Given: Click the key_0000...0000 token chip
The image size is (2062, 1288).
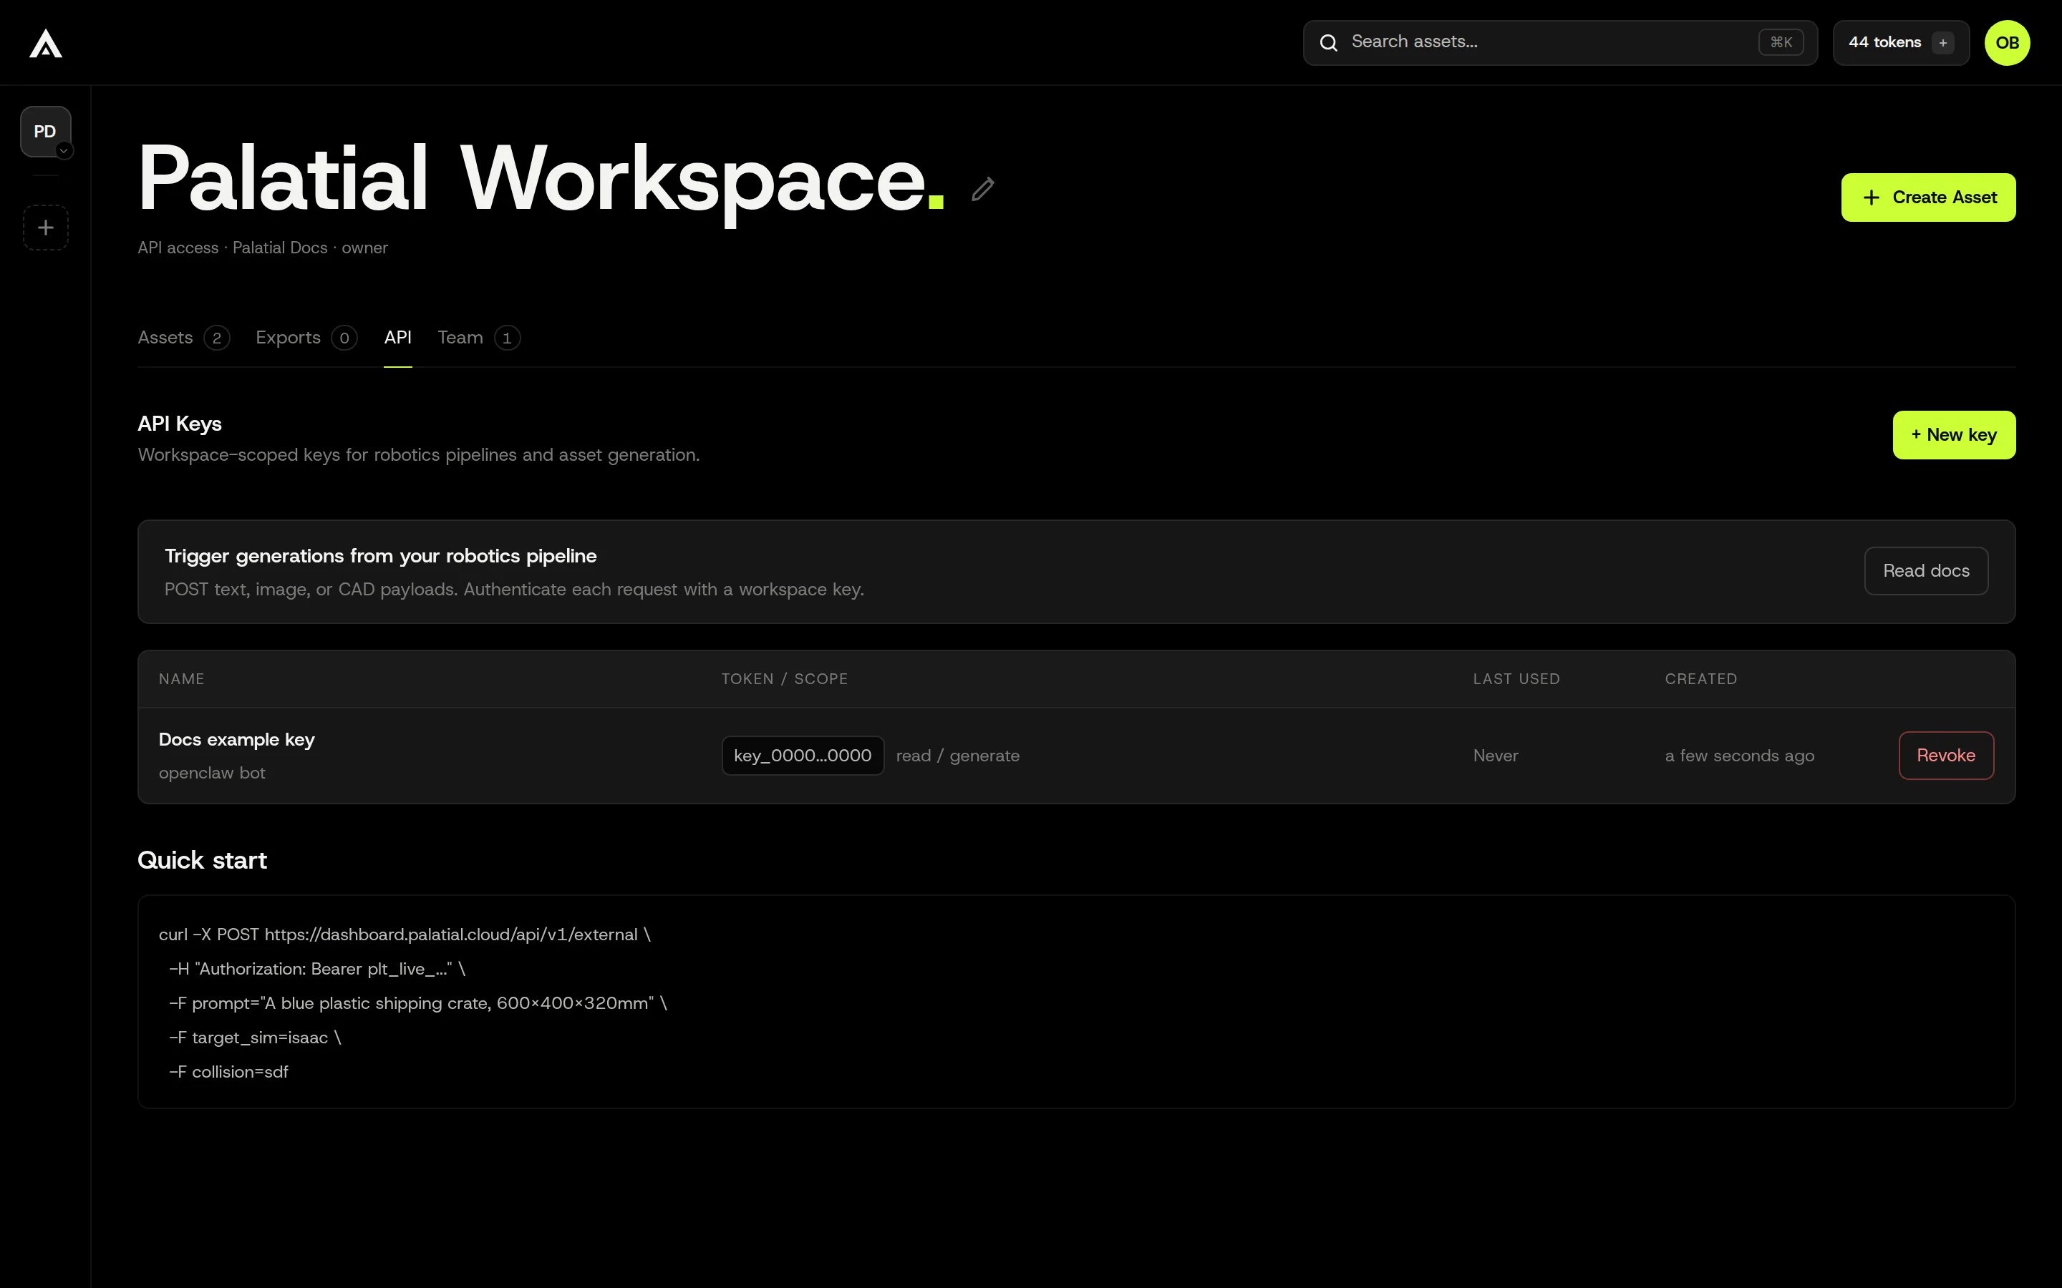Looking at the screenshot, I should 803,756.
